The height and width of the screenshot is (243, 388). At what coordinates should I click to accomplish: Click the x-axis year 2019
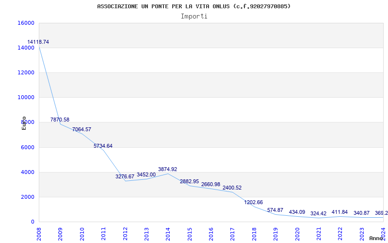tap(275, 234)
